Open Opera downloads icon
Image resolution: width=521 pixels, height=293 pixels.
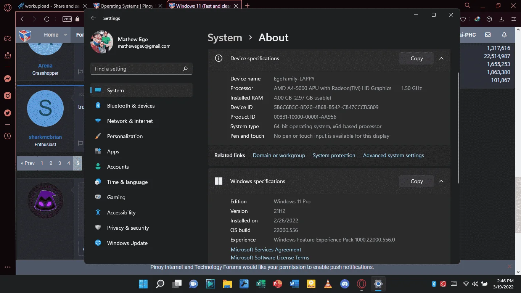coord(501,19)
